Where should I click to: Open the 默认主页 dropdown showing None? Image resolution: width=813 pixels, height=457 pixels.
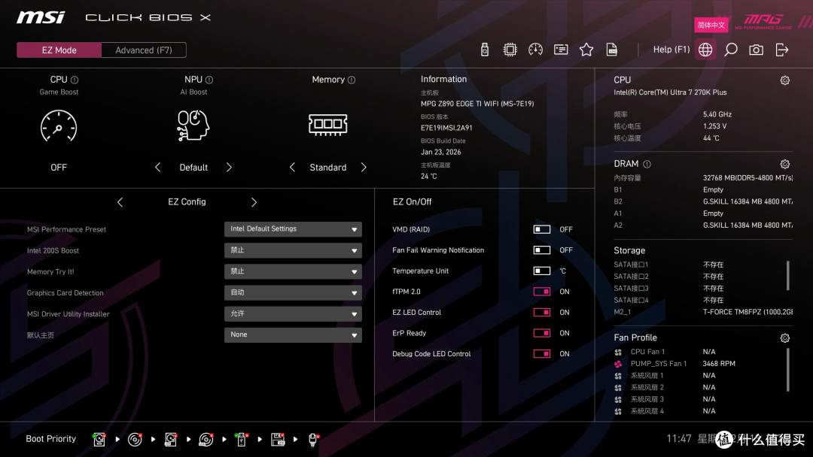pyautogui.click(x=293, y=334)
